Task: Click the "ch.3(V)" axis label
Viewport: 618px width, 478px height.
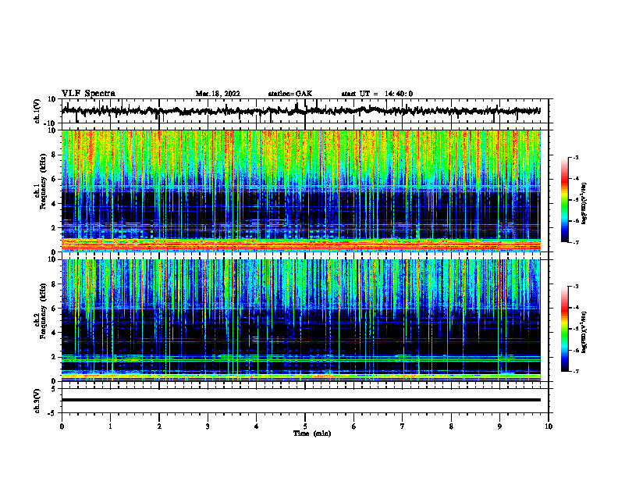Action: point(37,401)
